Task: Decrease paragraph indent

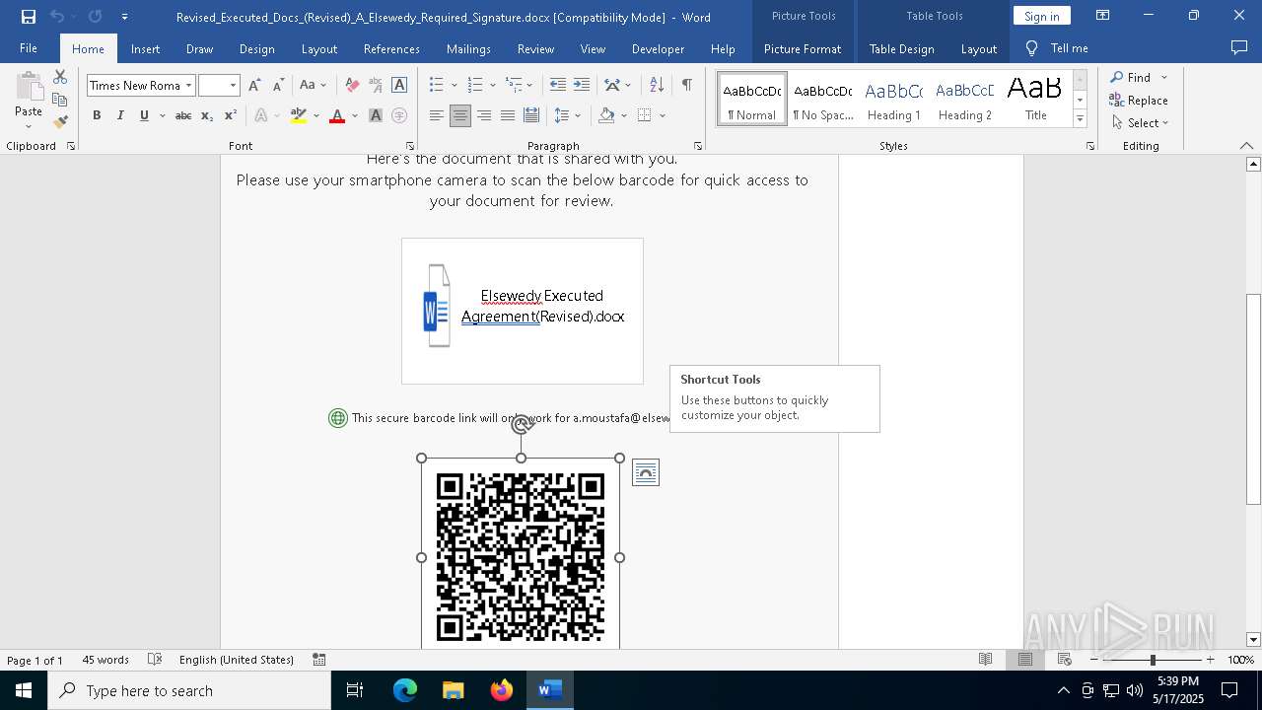Action: click(558, 86)
